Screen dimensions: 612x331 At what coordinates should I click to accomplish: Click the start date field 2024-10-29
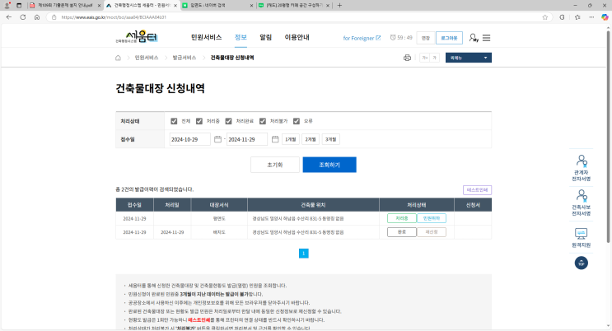189,139
